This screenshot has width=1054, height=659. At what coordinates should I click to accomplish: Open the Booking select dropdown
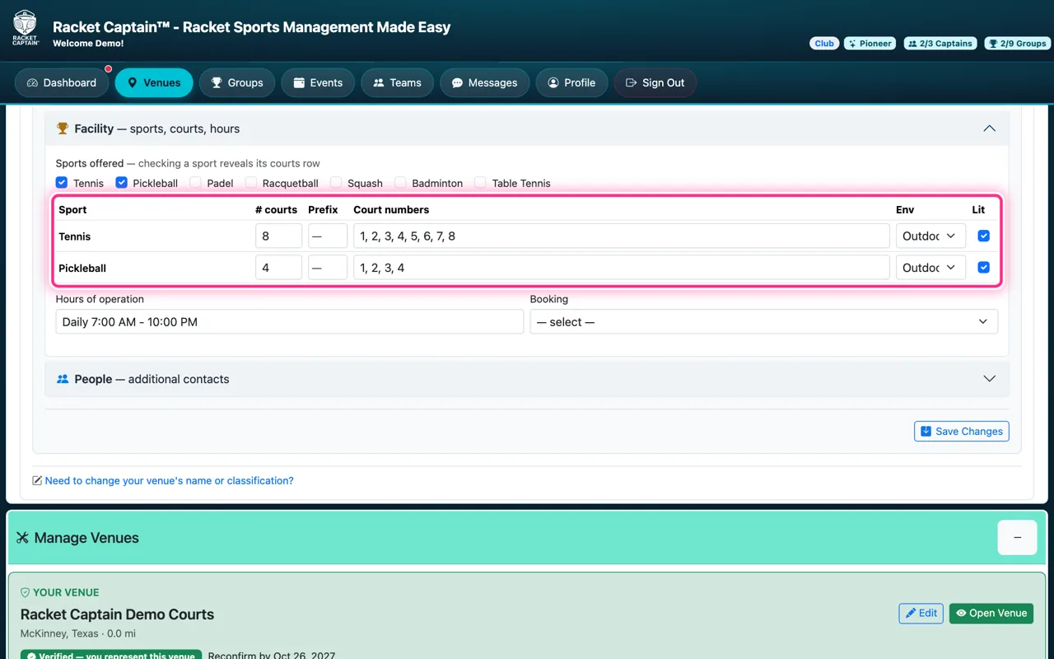pyautogui.click(x=764, y=321)
